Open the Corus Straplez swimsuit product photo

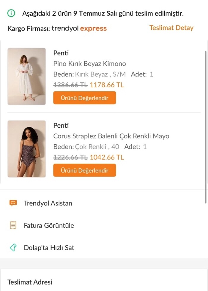(x=26, y=148)
